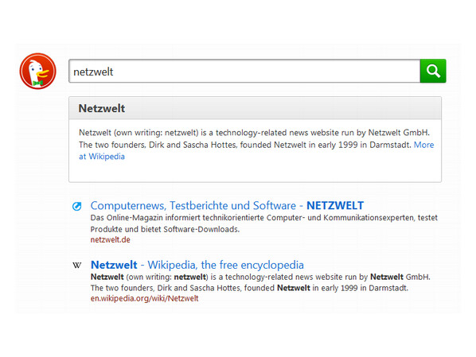Click the word Wikipedia in the answer box link
Image resolution: width=476 pixels, height=357 pixels.
(107, 157)
